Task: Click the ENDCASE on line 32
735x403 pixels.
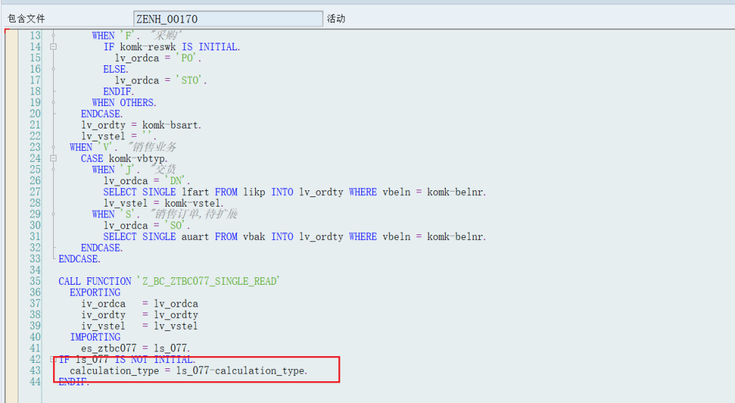Action: tap(101, 247)
